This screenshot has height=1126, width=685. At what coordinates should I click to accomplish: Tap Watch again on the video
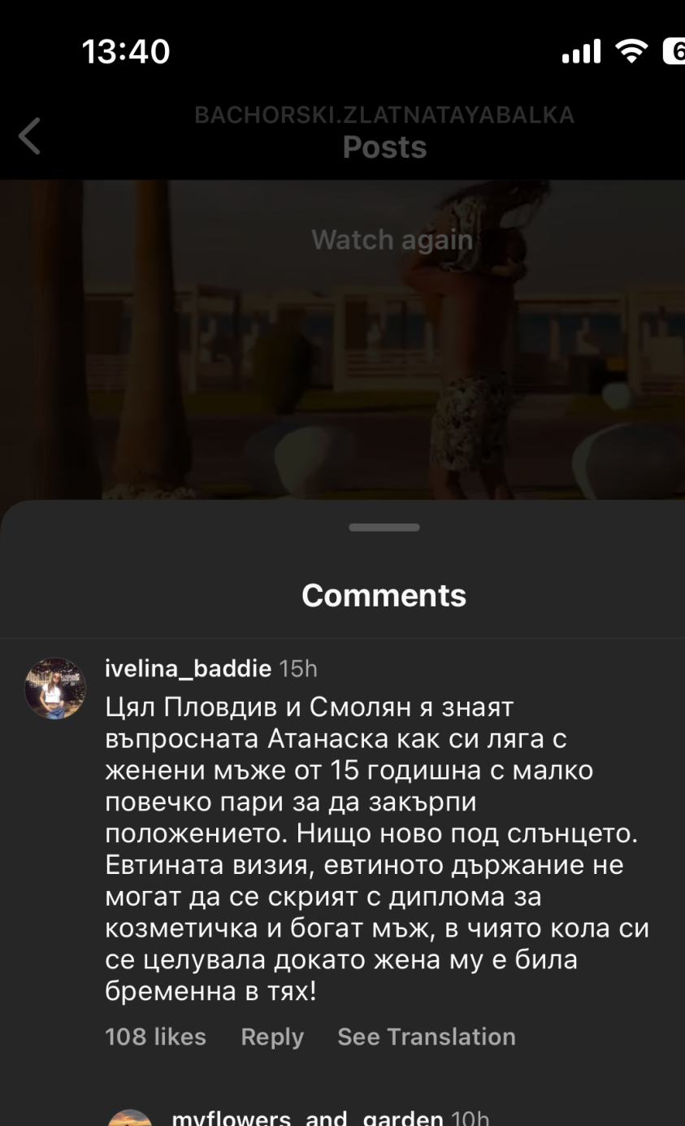click(392, 240)
